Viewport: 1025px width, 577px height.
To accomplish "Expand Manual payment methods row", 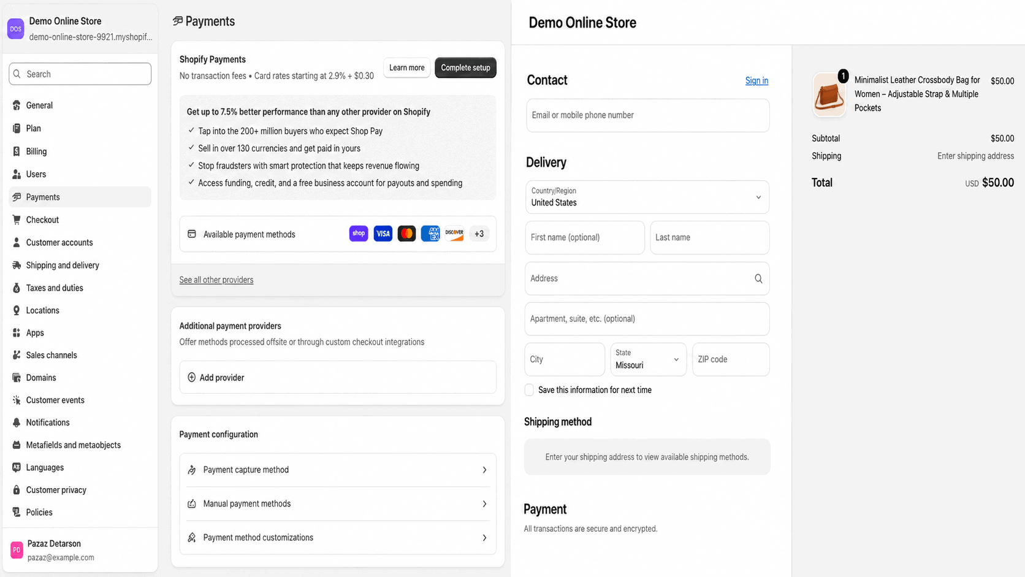I will tap(338, 504).
